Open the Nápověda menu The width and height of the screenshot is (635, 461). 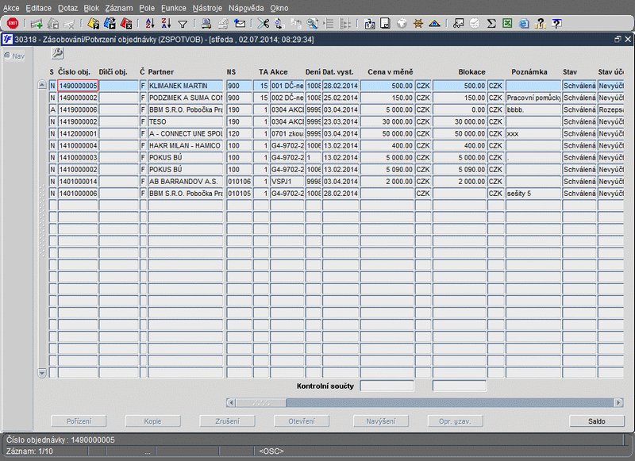click(x=246, y=8)
